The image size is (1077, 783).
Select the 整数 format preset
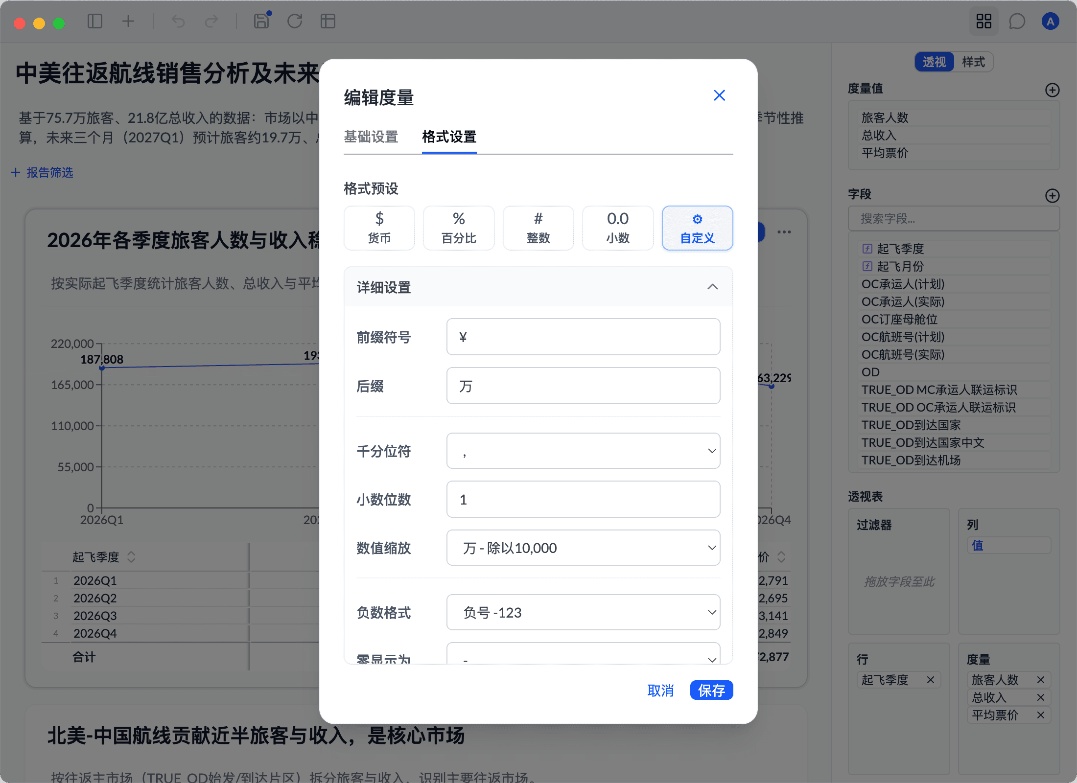click(538, 228)
